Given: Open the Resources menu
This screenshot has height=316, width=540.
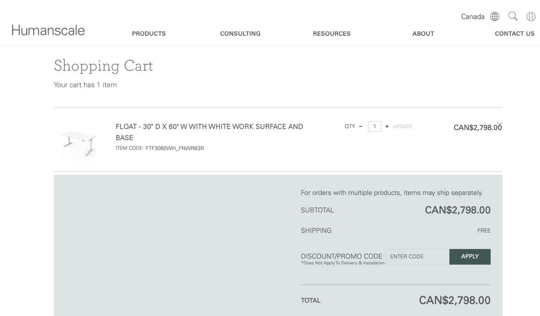Looking at the screenshot, I should tap(332, 34).
